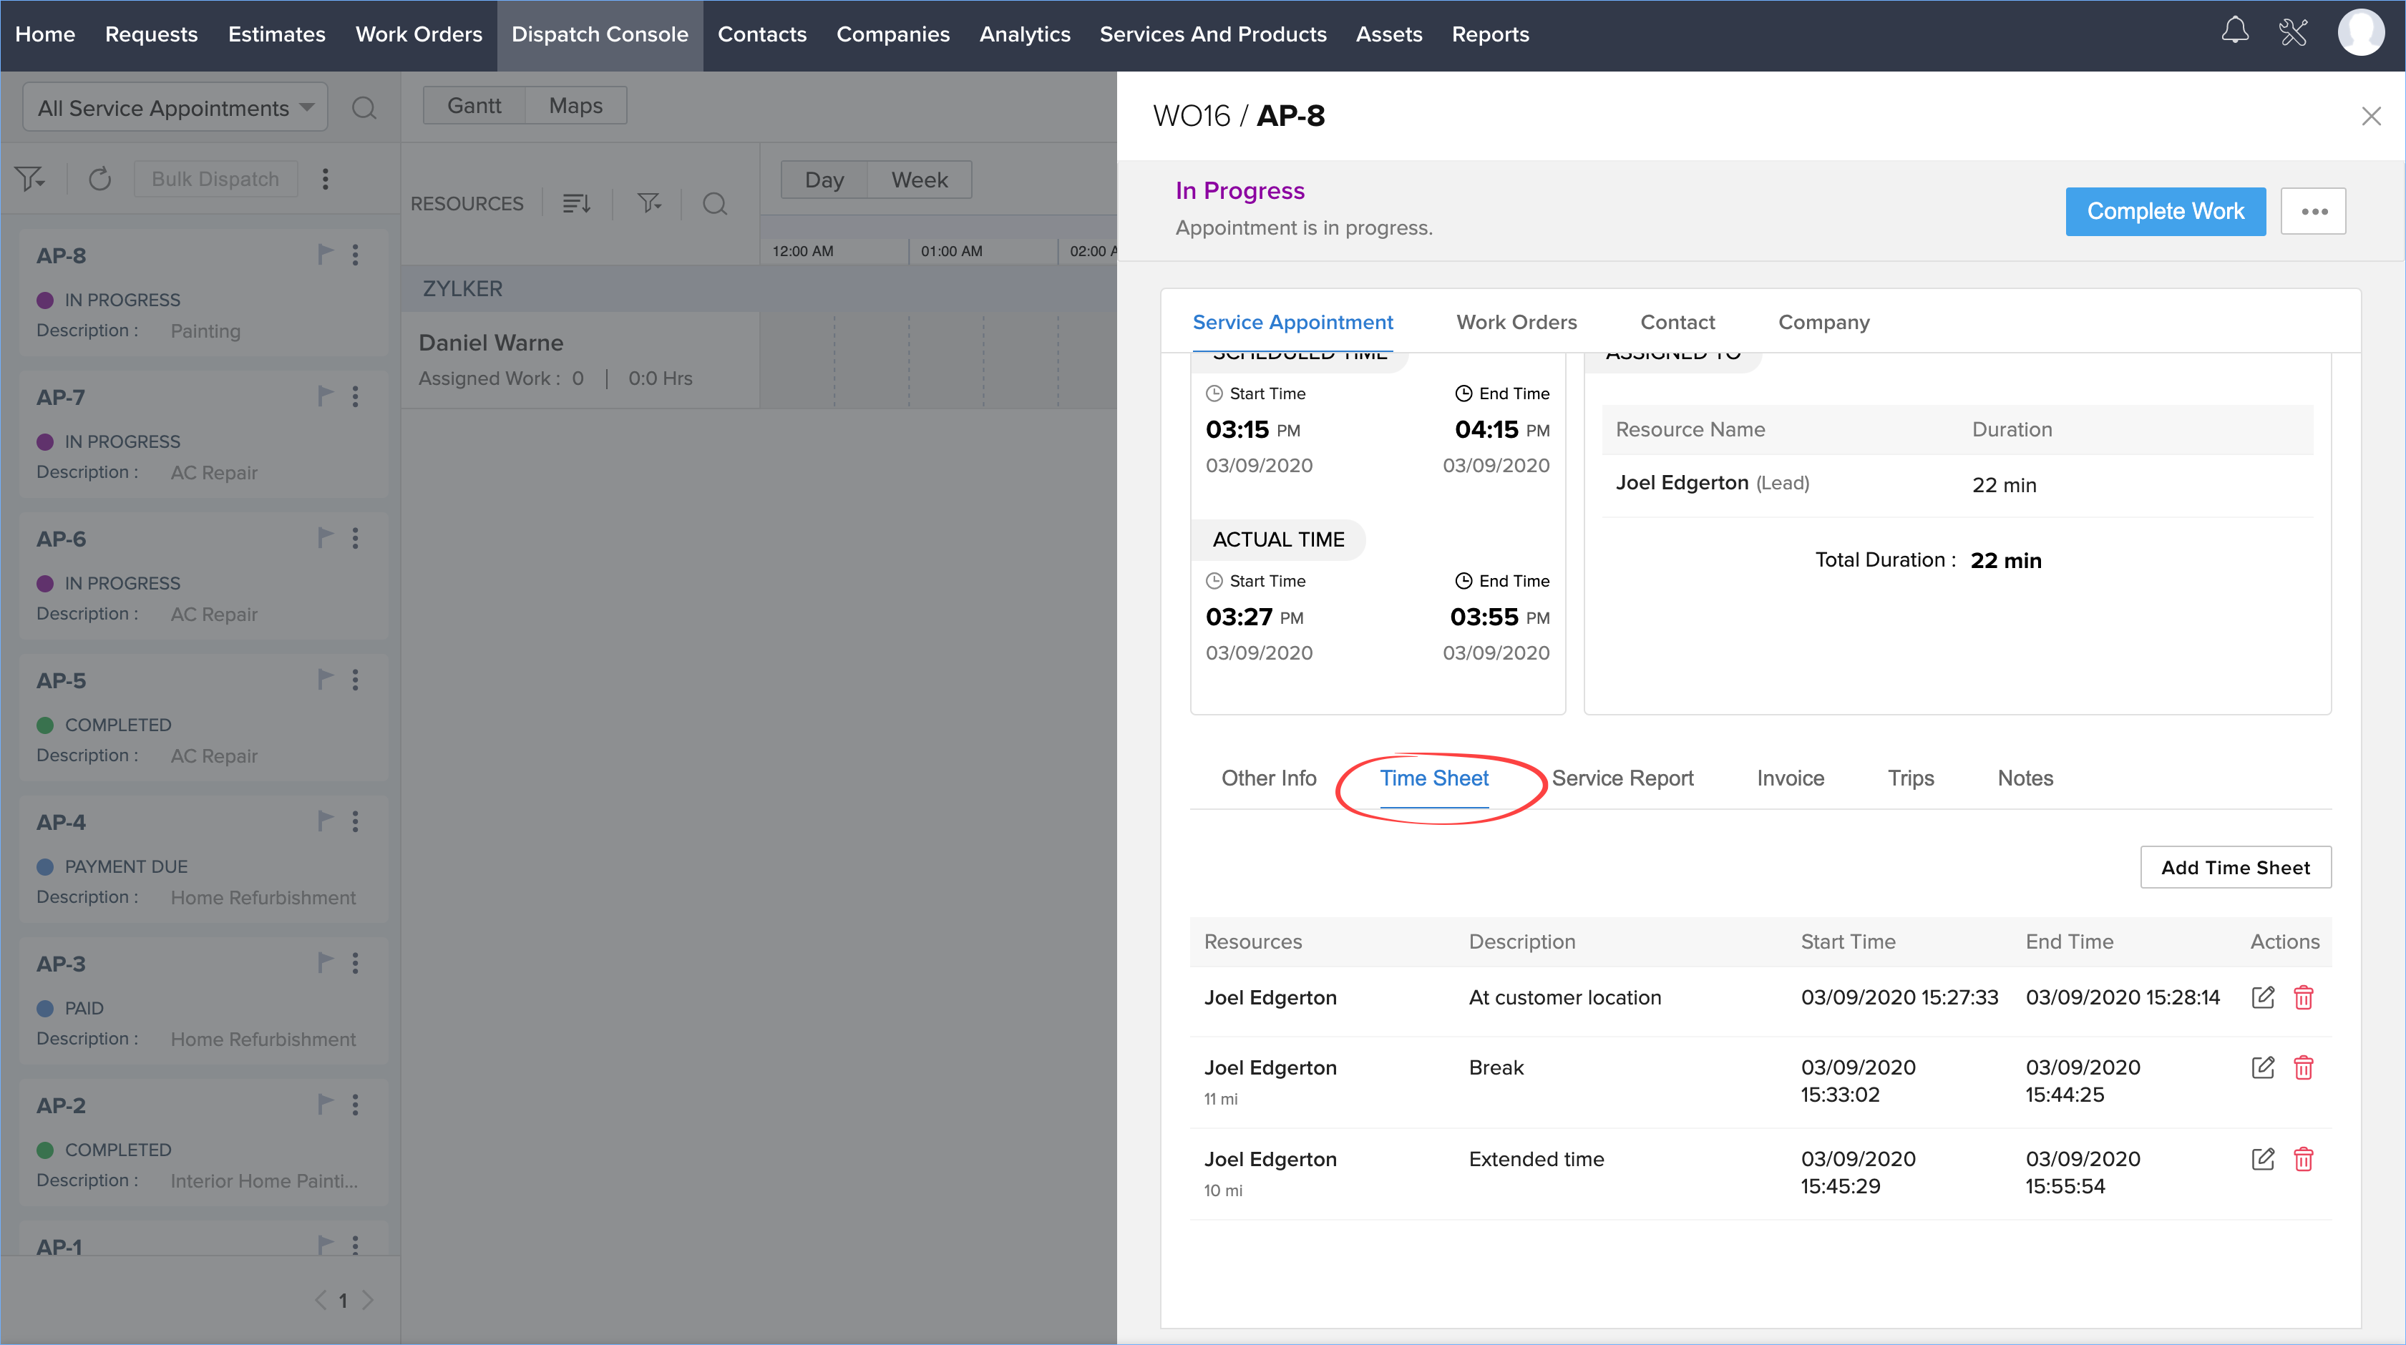Click the Complete Work button

2165,211
